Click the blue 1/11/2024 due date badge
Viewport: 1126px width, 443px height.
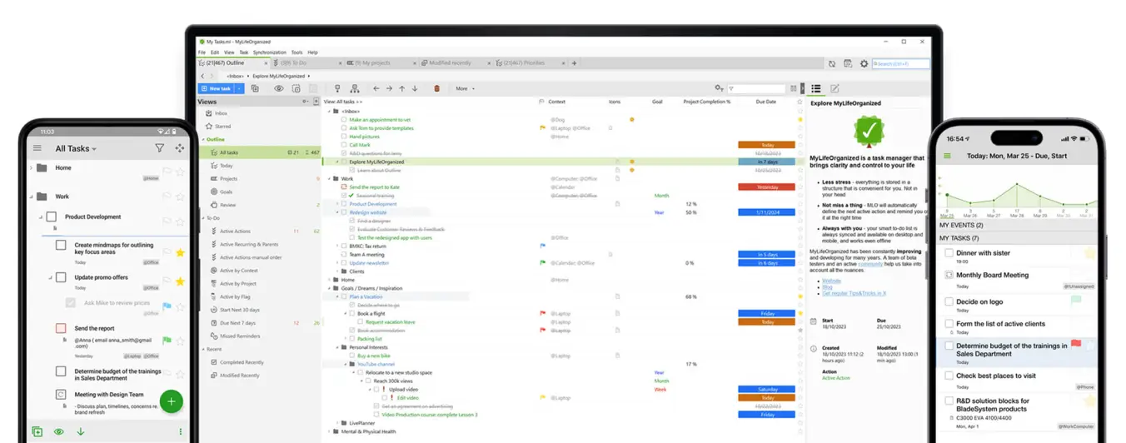tap(766, 212)
